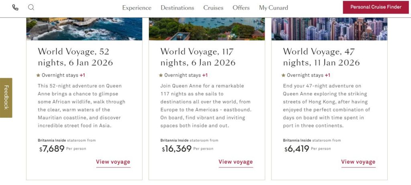411x185 pixels.
Task: View voyage for the 117-night cruise
Action: pos(236,162)
